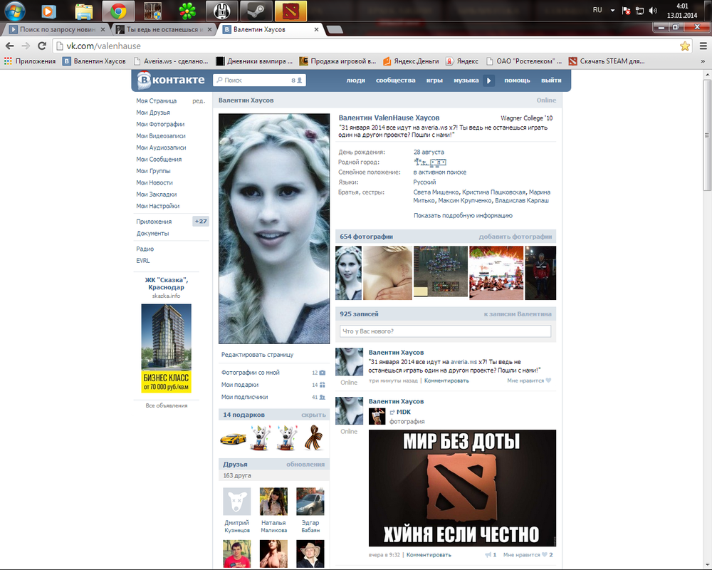This screenshot has width=712, height=570.
Task: Bookmark this page with the star icon
Action: click(x=685, y=46)
